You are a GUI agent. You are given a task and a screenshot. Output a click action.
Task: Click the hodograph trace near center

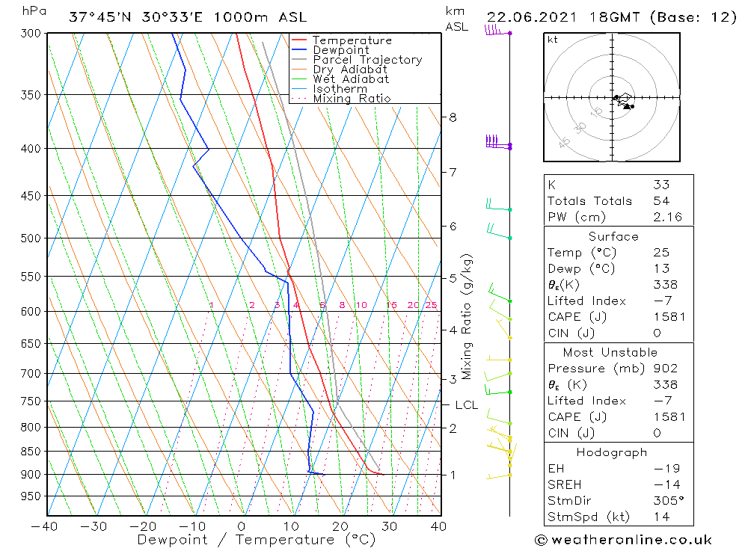(x=624, y=101)
